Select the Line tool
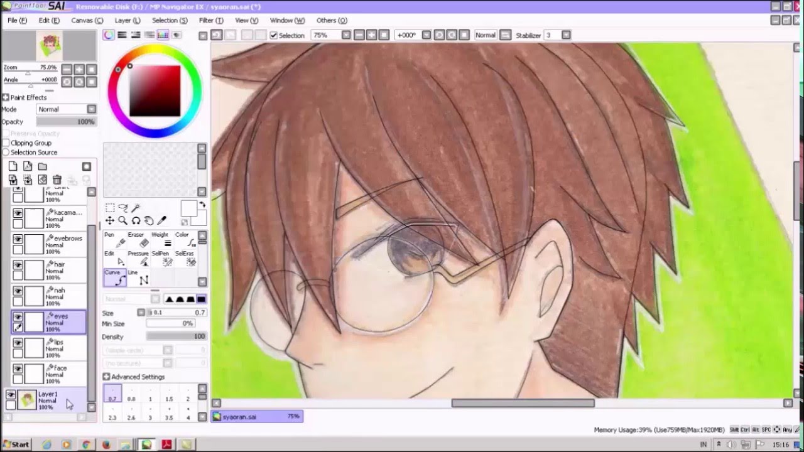 pyautogui.click(x=138, y=277)
